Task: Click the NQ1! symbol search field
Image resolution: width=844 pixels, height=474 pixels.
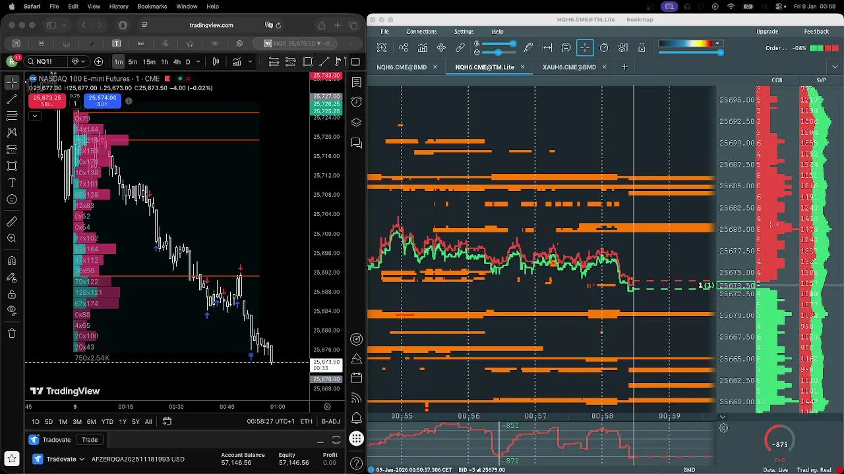Action: [45, 62]
